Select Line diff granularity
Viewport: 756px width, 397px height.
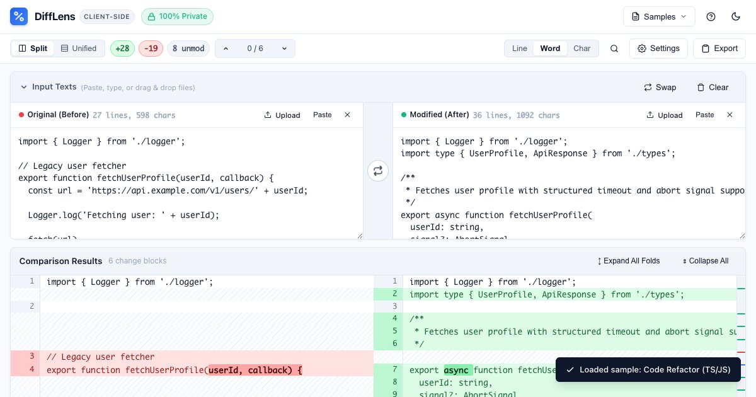click(520, 49)
